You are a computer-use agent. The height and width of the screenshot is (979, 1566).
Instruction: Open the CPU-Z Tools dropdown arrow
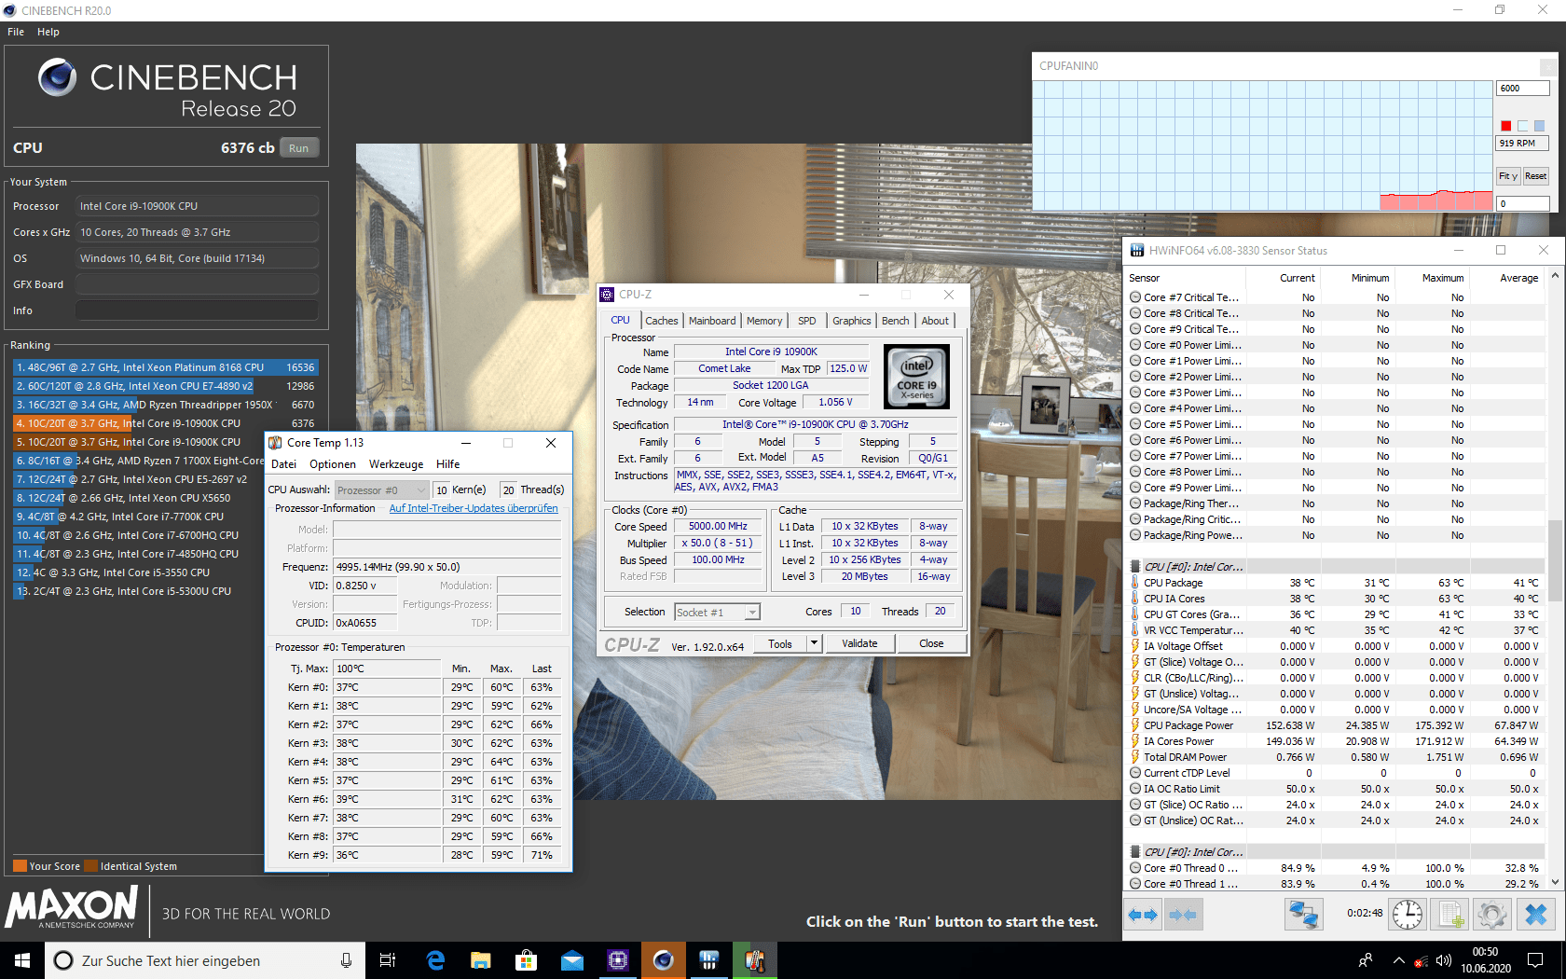(x=814, y=642)
